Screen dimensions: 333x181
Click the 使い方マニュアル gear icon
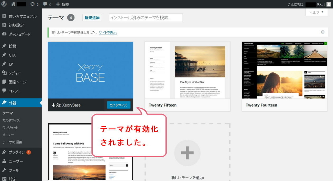point(4,16)
